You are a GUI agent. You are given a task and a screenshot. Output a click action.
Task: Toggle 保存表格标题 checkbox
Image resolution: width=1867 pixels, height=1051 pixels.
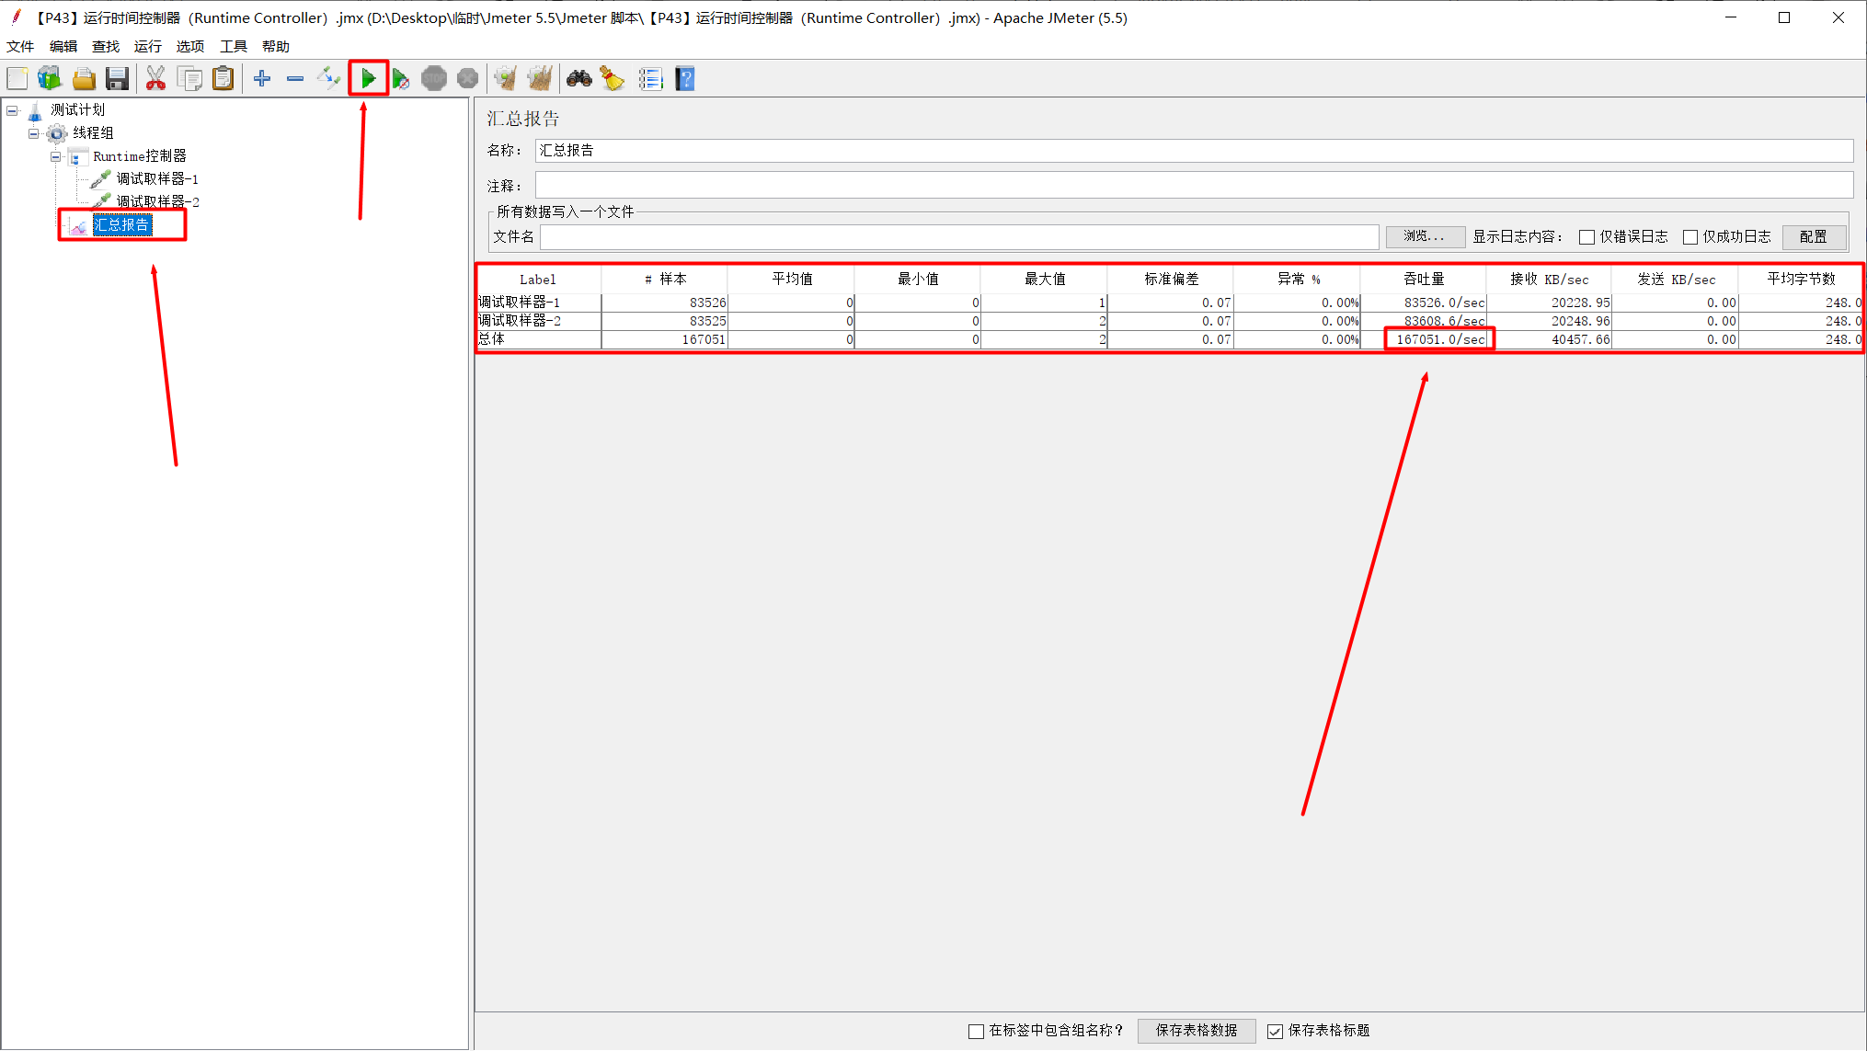pos(1275,1031)
